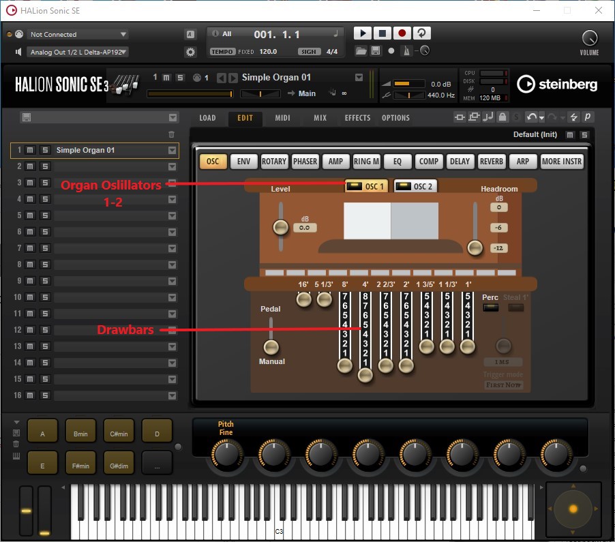Click the Pedal/Manual switch knob
The width and height of the screenshot is (615, 542).
coord(271,348)
